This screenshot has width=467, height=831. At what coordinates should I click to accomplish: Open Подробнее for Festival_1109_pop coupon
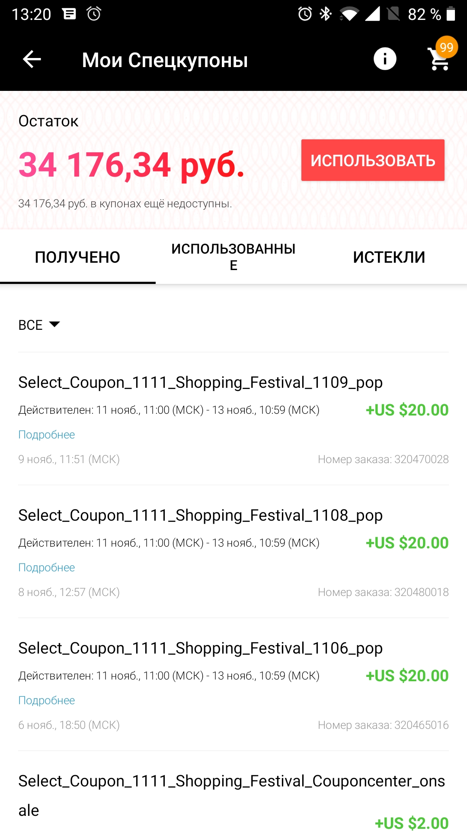[47, 435]
